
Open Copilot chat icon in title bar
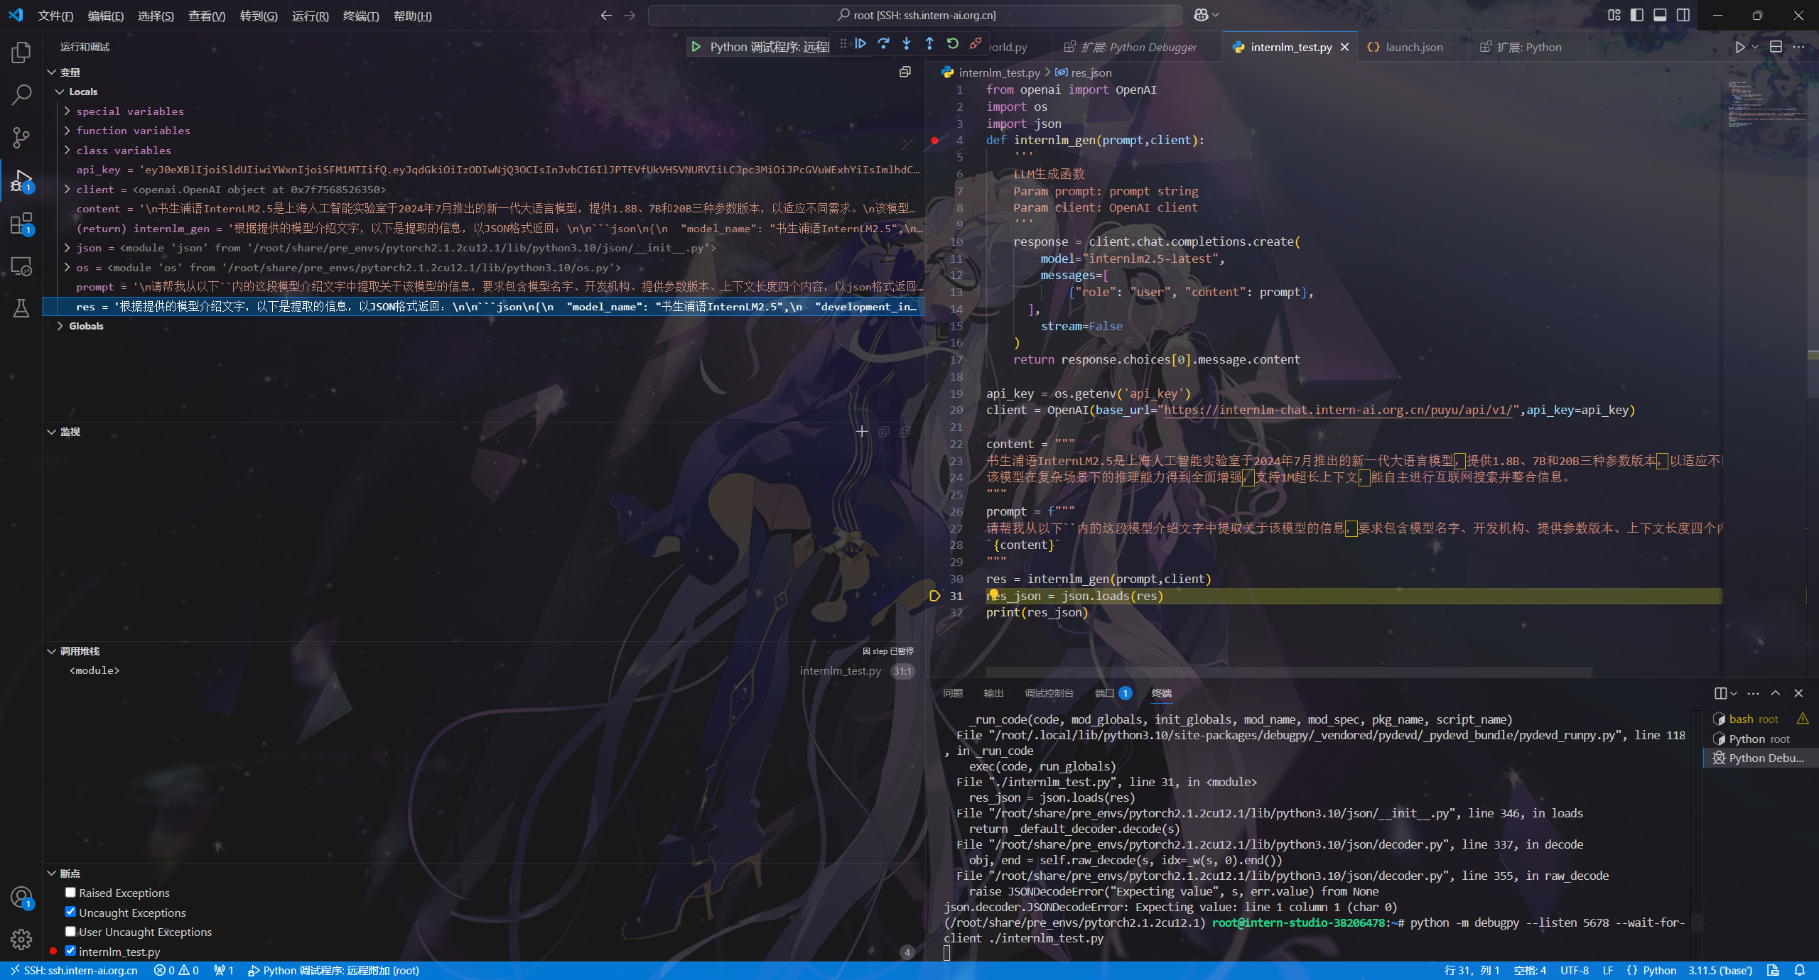(1201, 15)
